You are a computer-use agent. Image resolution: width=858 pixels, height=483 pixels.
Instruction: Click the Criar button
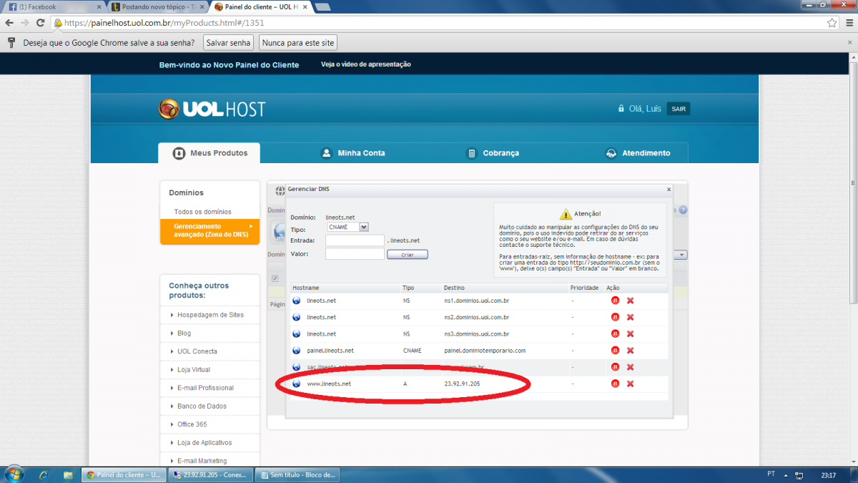408,255
